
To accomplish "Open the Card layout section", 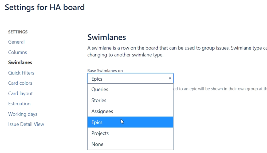I will [x=20, y=93].
